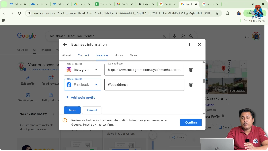Click Edit profile pencil icon
This screenshot has width=268, height=151.
pyautogui.click(x=27, y=78)
